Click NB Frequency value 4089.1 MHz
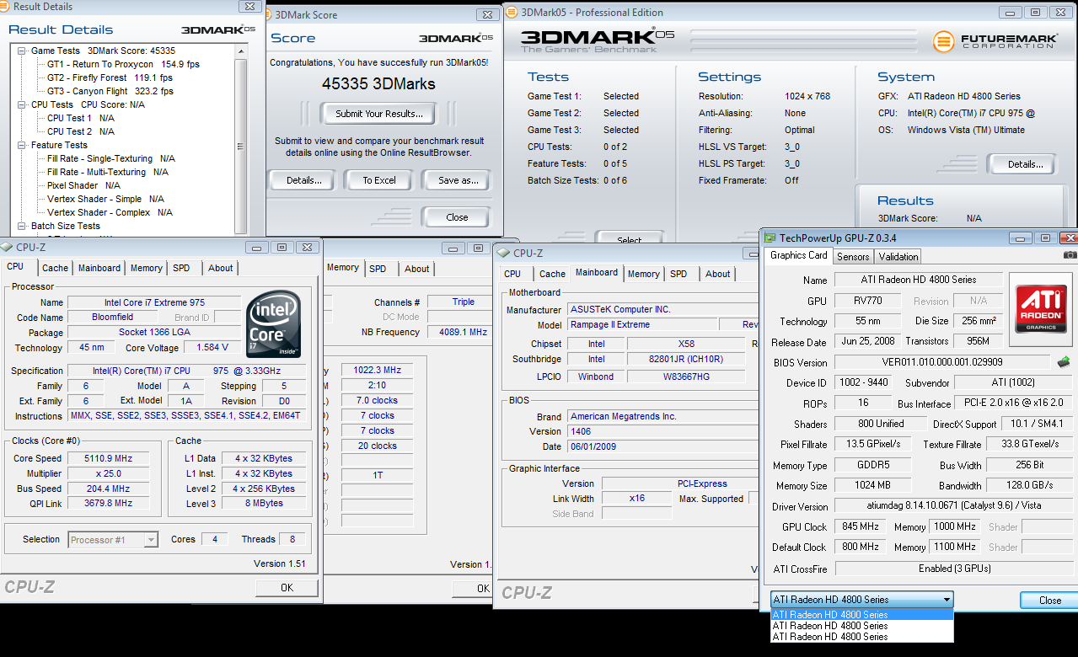Viewport: 1078px width, 657px height. tap(459, 332)
